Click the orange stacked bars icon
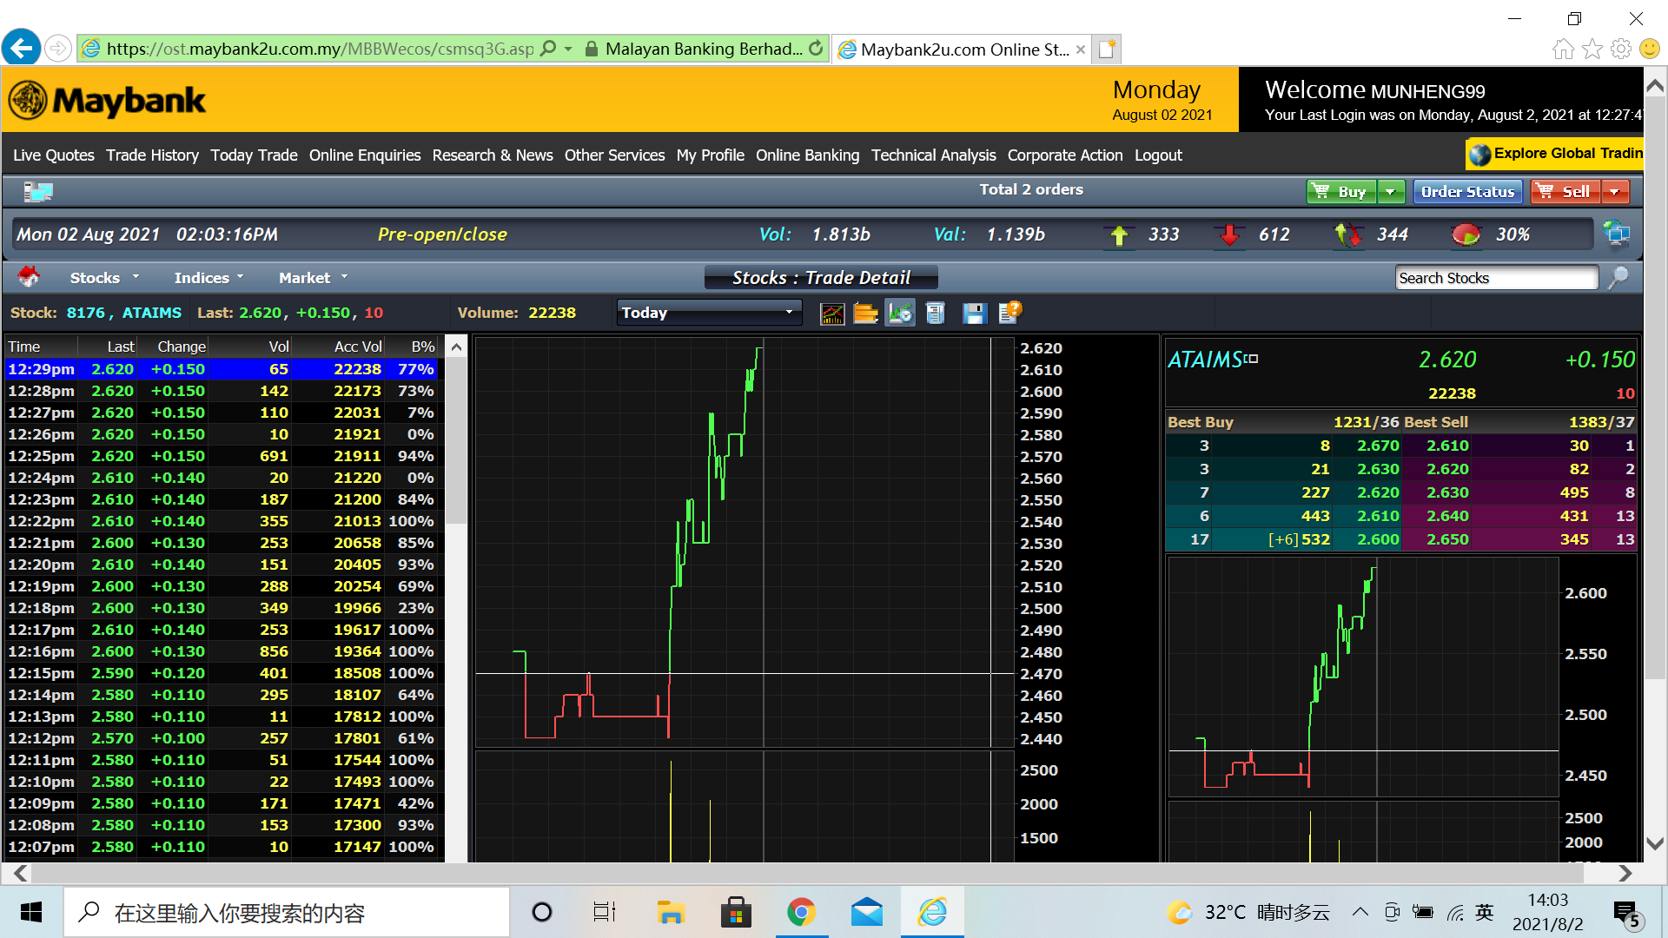 865,314
